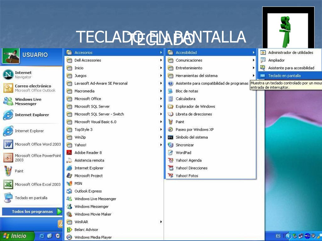Open Macromedia program folder
The width and height of the screenshot is (322, 241).
(114, 91)
